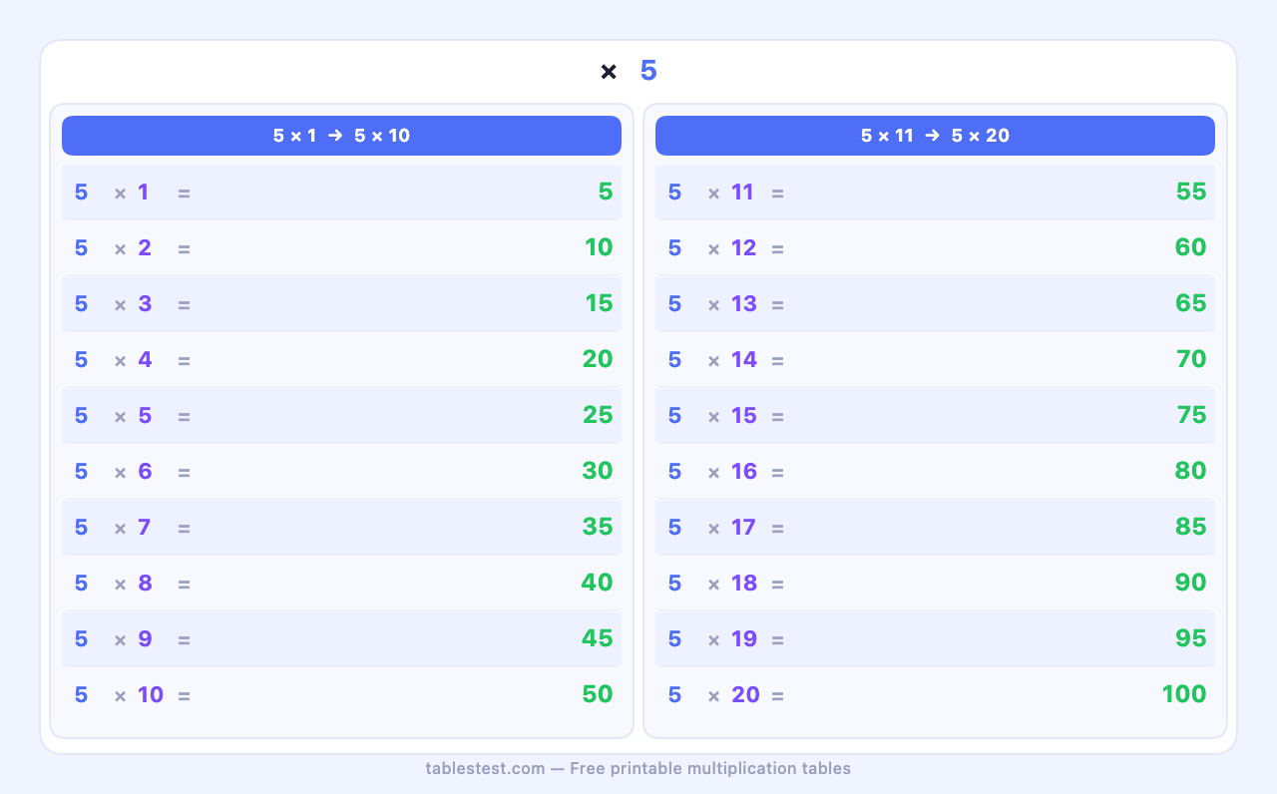Click the × symbol in the 5 × 3 row
Viewport: 1277px width, 794px height.
120,304
